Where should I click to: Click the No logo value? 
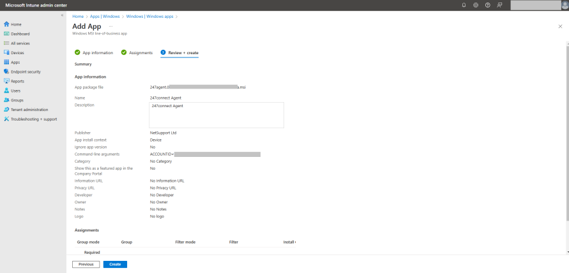click(x=156, y=216)
